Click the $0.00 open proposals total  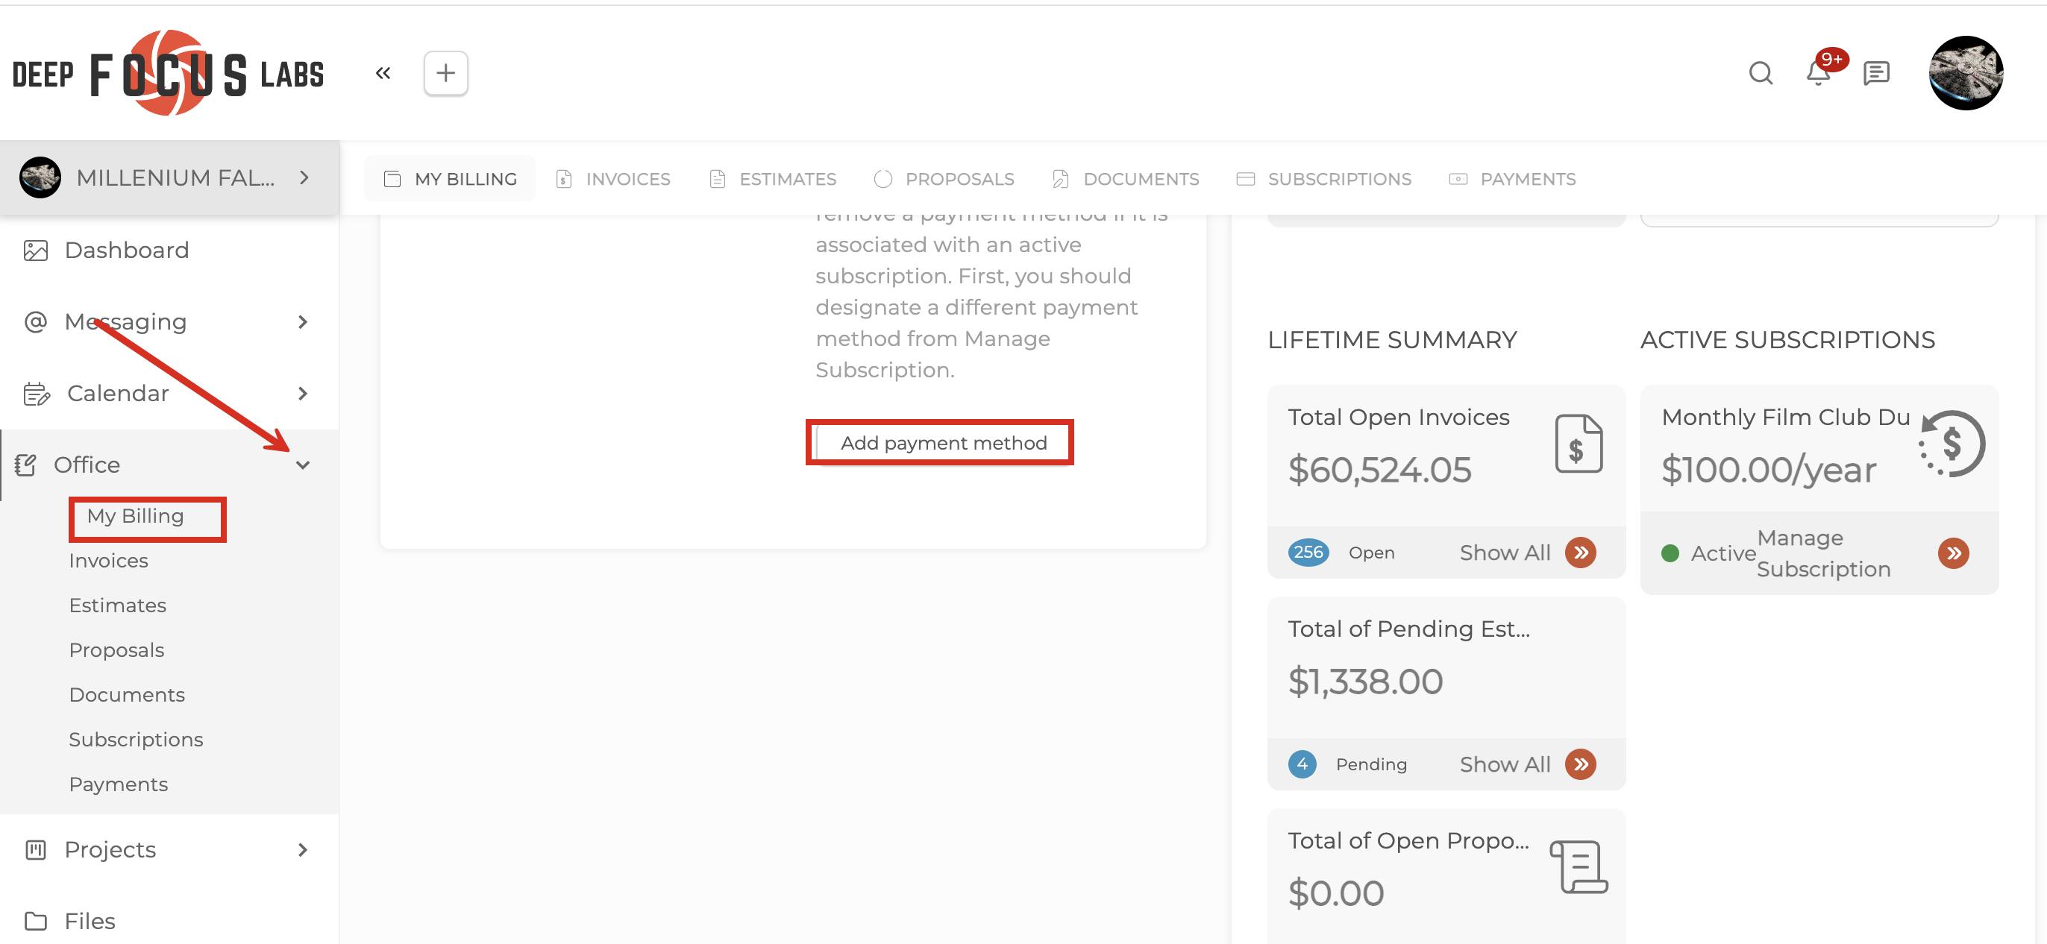pyautogui.click(x=1336, y=893)
